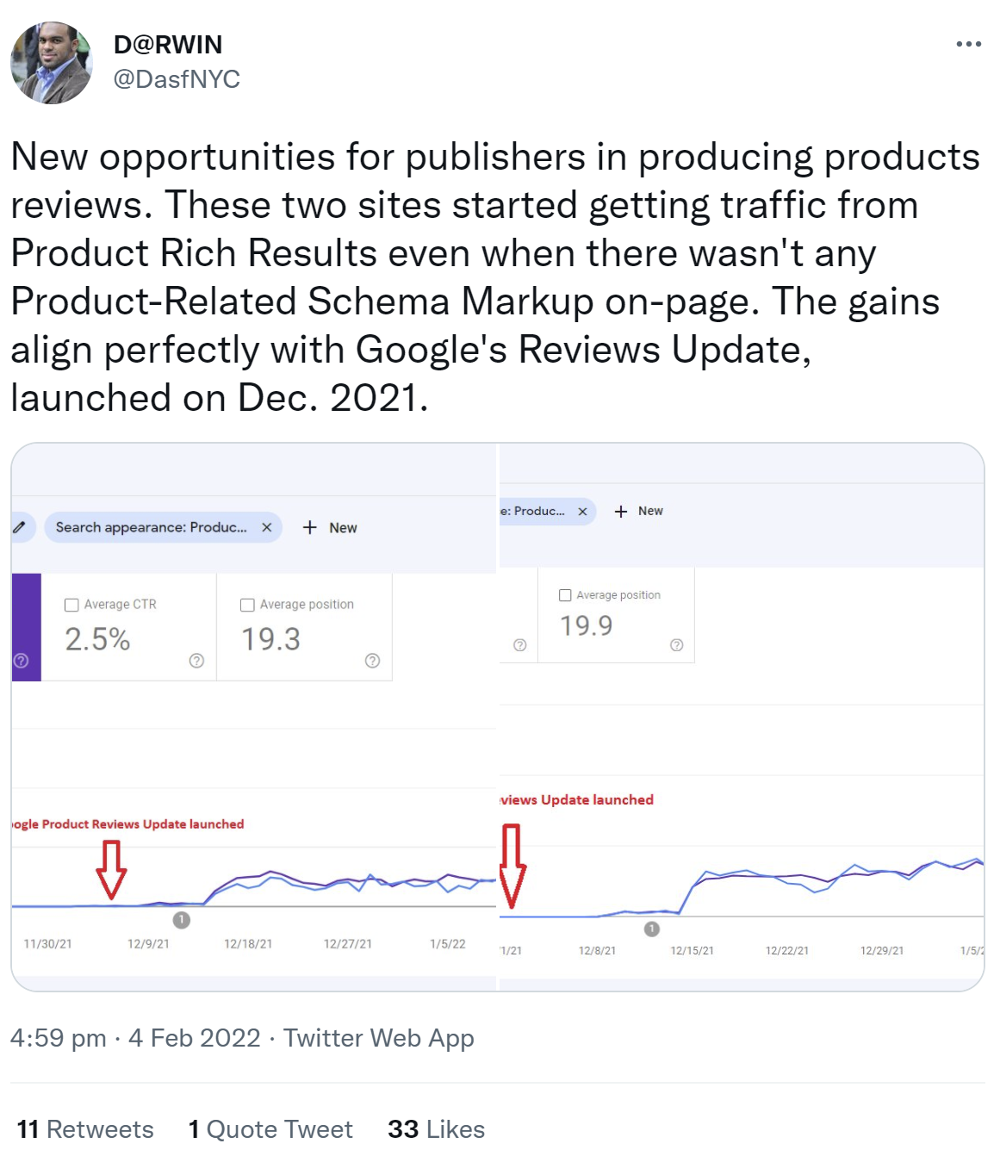This screenshot has height=1156, width=1000.
Task: Click D@RWIN's profile avatar
Action: [x=51, y=61]
